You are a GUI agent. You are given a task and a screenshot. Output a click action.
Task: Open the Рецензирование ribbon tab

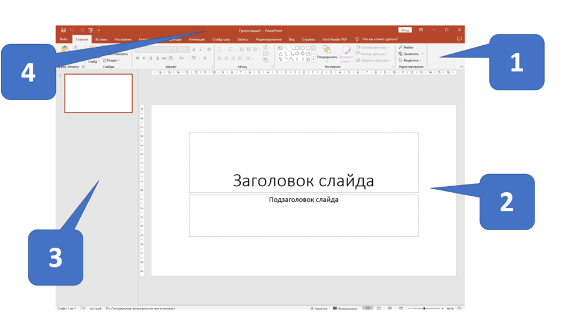click(x=268, y=39)
